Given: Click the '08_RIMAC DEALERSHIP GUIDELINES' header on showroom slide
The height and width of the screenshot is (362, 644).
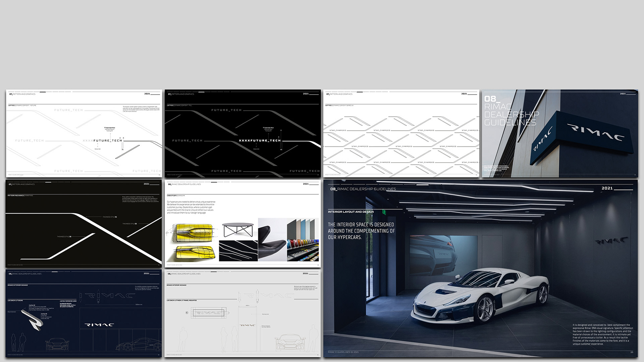Looking at the screenshot, I should pos(363,189).
